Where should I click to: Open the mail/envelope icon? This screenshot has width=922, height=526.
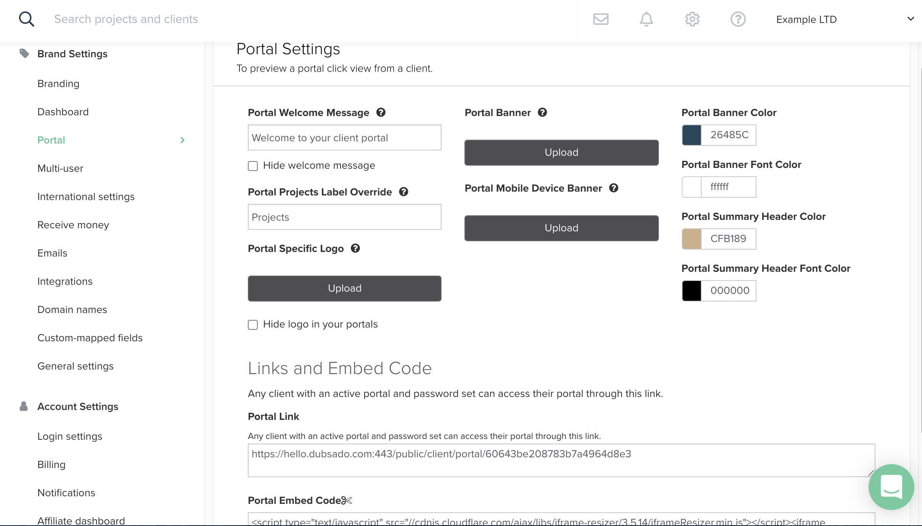coord(600,19)
